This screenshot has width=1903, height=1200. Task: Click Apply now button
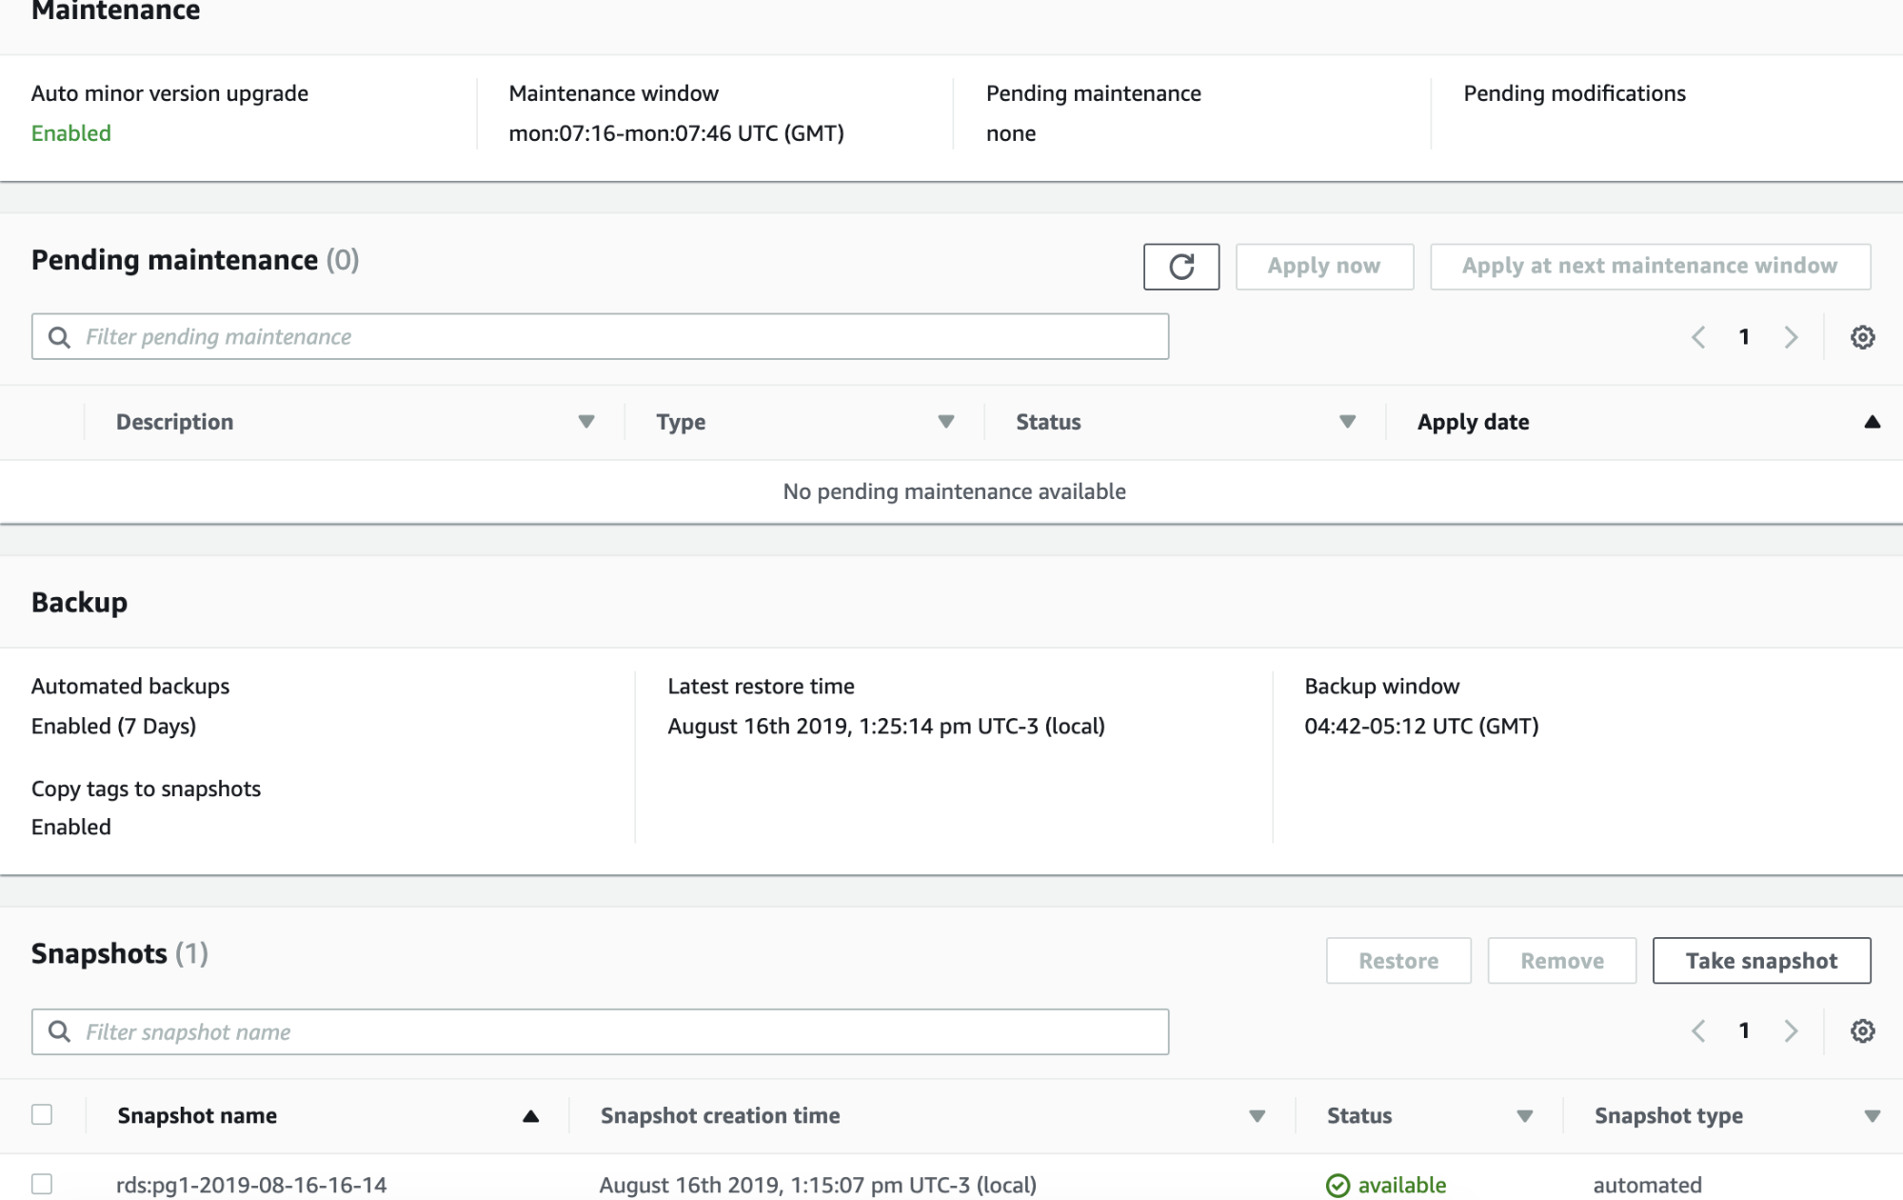(1324, 266)
